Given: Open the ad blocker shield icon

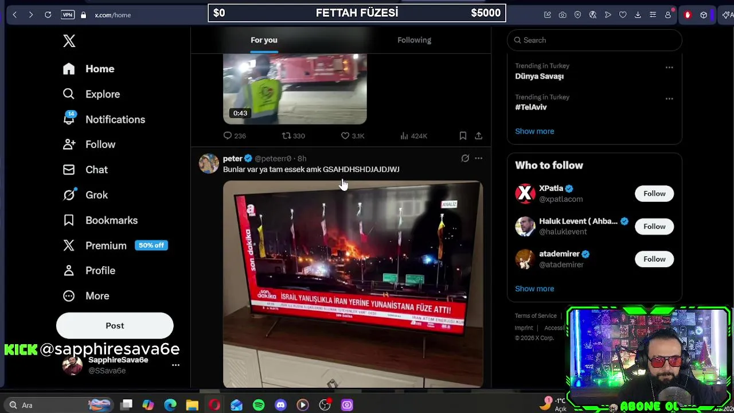Looking at the screenshot, I should (x=577, y=15).
